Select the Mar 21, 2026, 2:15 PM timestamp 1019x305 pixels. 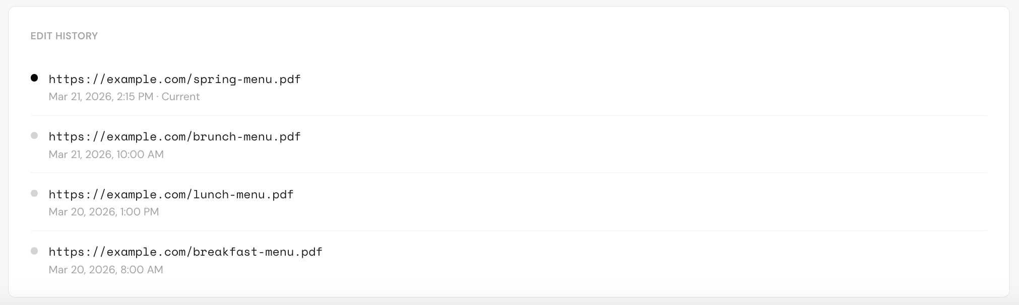point(101,97)
